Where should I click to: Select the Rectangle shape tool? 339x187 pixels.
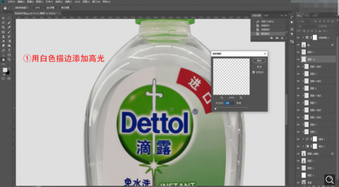pos(9,55)
